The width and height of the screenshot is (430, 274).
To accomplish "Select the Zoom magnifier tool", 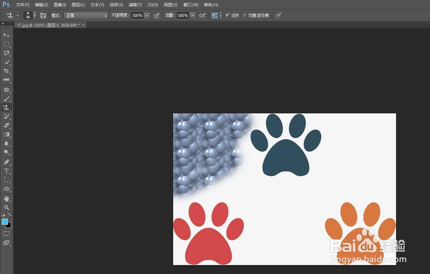I will point(6,207).
